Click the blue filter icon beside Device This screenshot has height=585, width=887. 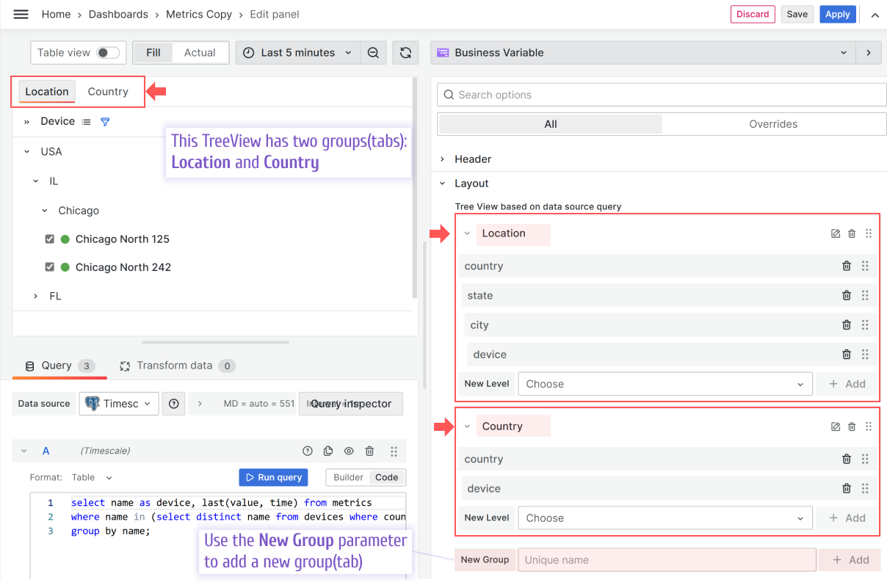[104, 121]
